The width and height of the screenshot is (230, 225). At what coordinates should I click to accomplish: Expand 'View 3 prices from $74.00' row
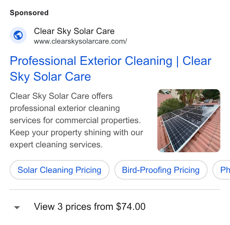(115, 207)
